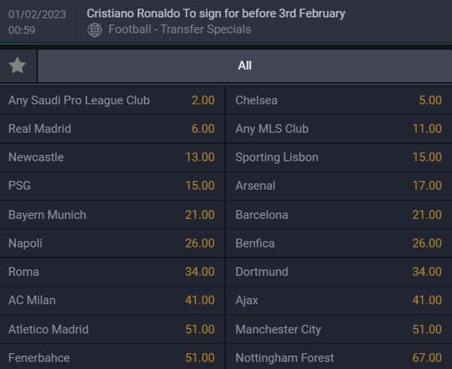Pick PSG odds at 15.00
This screenshot has height=369, width=452.
click(x=112, y=186)
